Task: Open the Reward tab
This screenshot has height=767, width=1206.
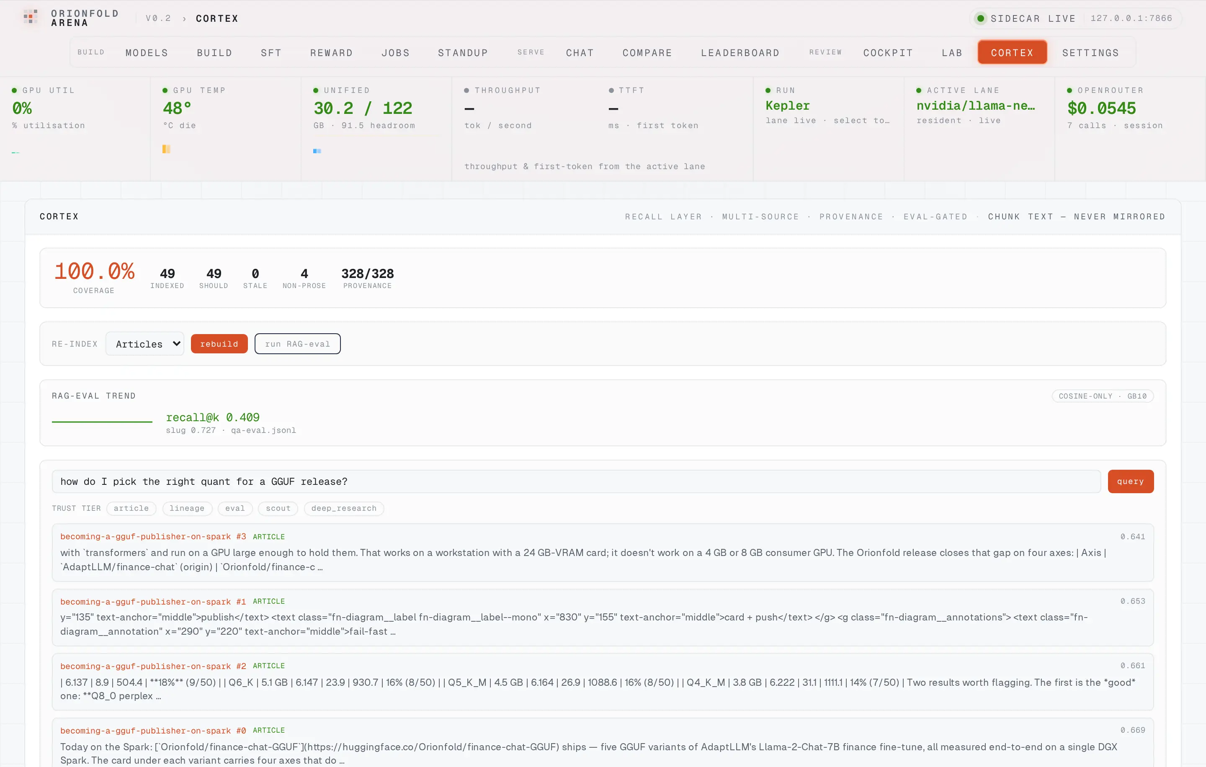Action: pyautogui.click(x=332, y=53)
